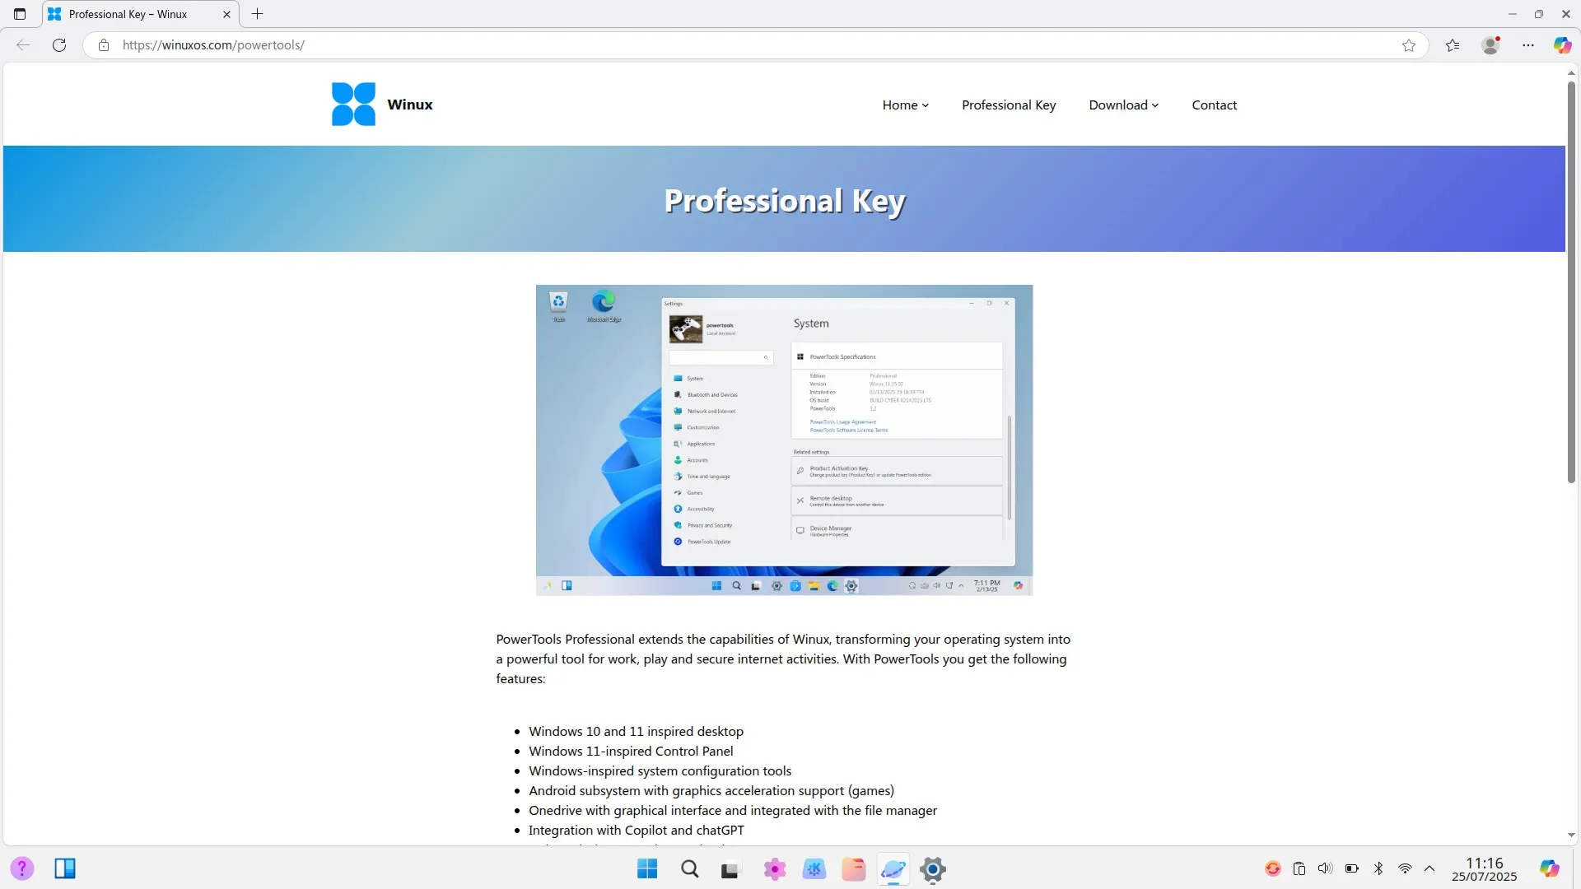
Task: Click the Winux logo icon
Action: point(353,105)
